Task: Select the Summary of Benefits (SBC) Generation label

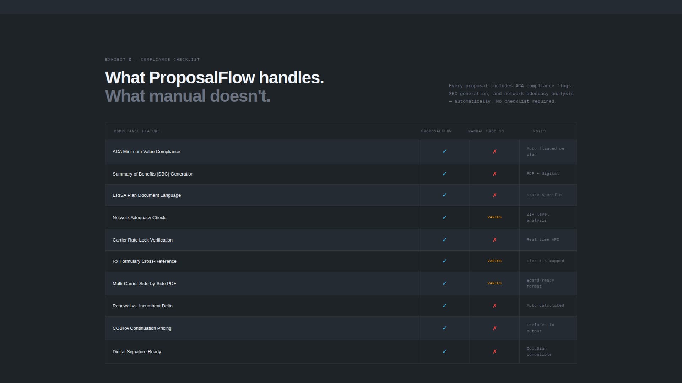Action: (x=153, y=174)
